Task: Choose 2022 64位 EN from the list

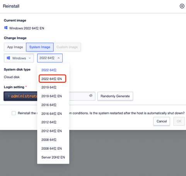Action: click(x=51, y=79)
